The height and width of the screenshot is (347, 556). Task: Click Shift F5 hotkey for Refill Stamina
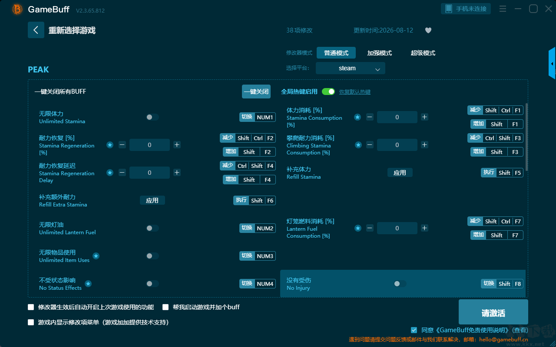pos(502,173)
